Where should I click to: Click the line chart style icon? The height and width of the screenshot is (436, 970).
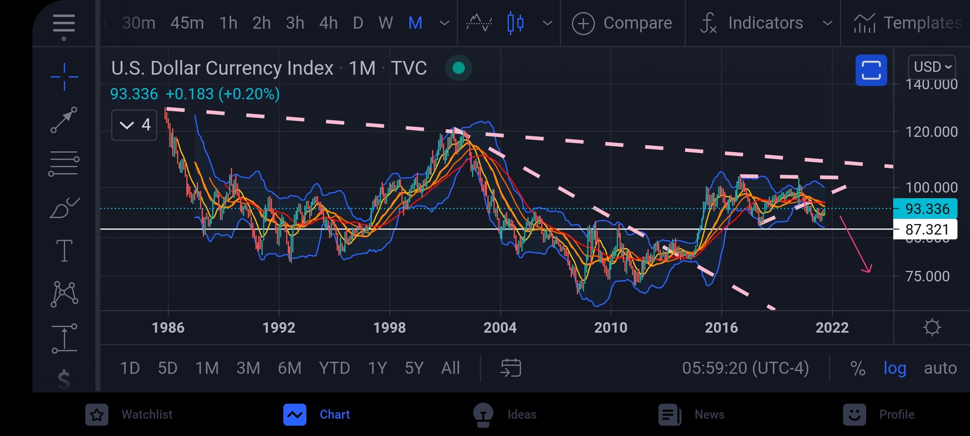pos(479,23)
